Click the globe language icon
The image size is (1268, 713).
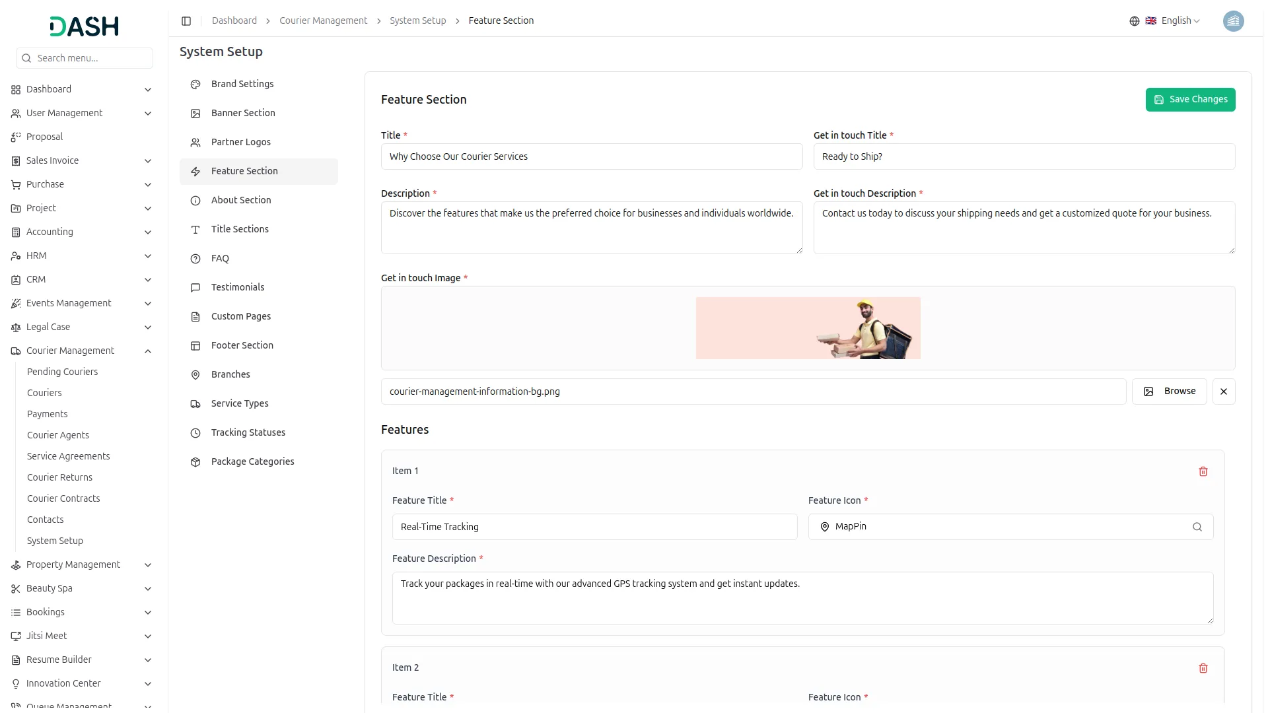1134,21
